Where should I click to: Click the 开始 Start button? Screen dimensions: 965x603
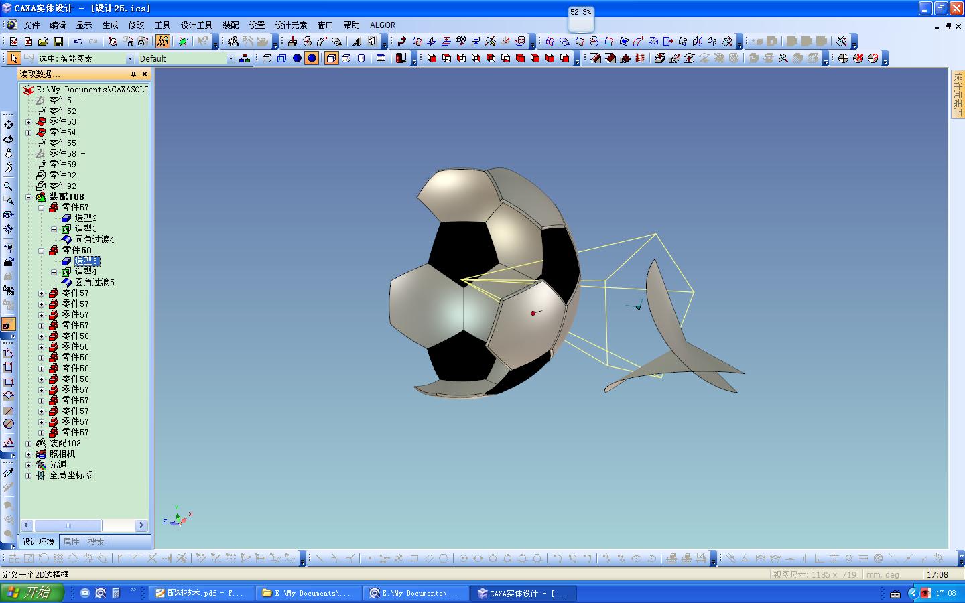[32, 592]
